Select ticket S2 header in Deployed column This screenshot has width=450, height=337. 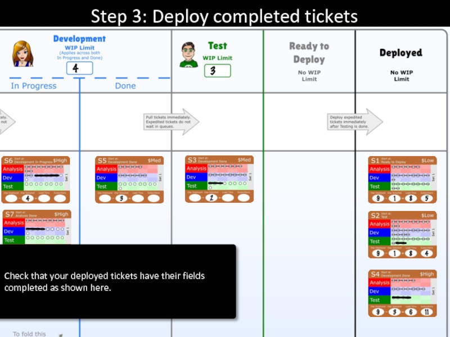(402, 216)
